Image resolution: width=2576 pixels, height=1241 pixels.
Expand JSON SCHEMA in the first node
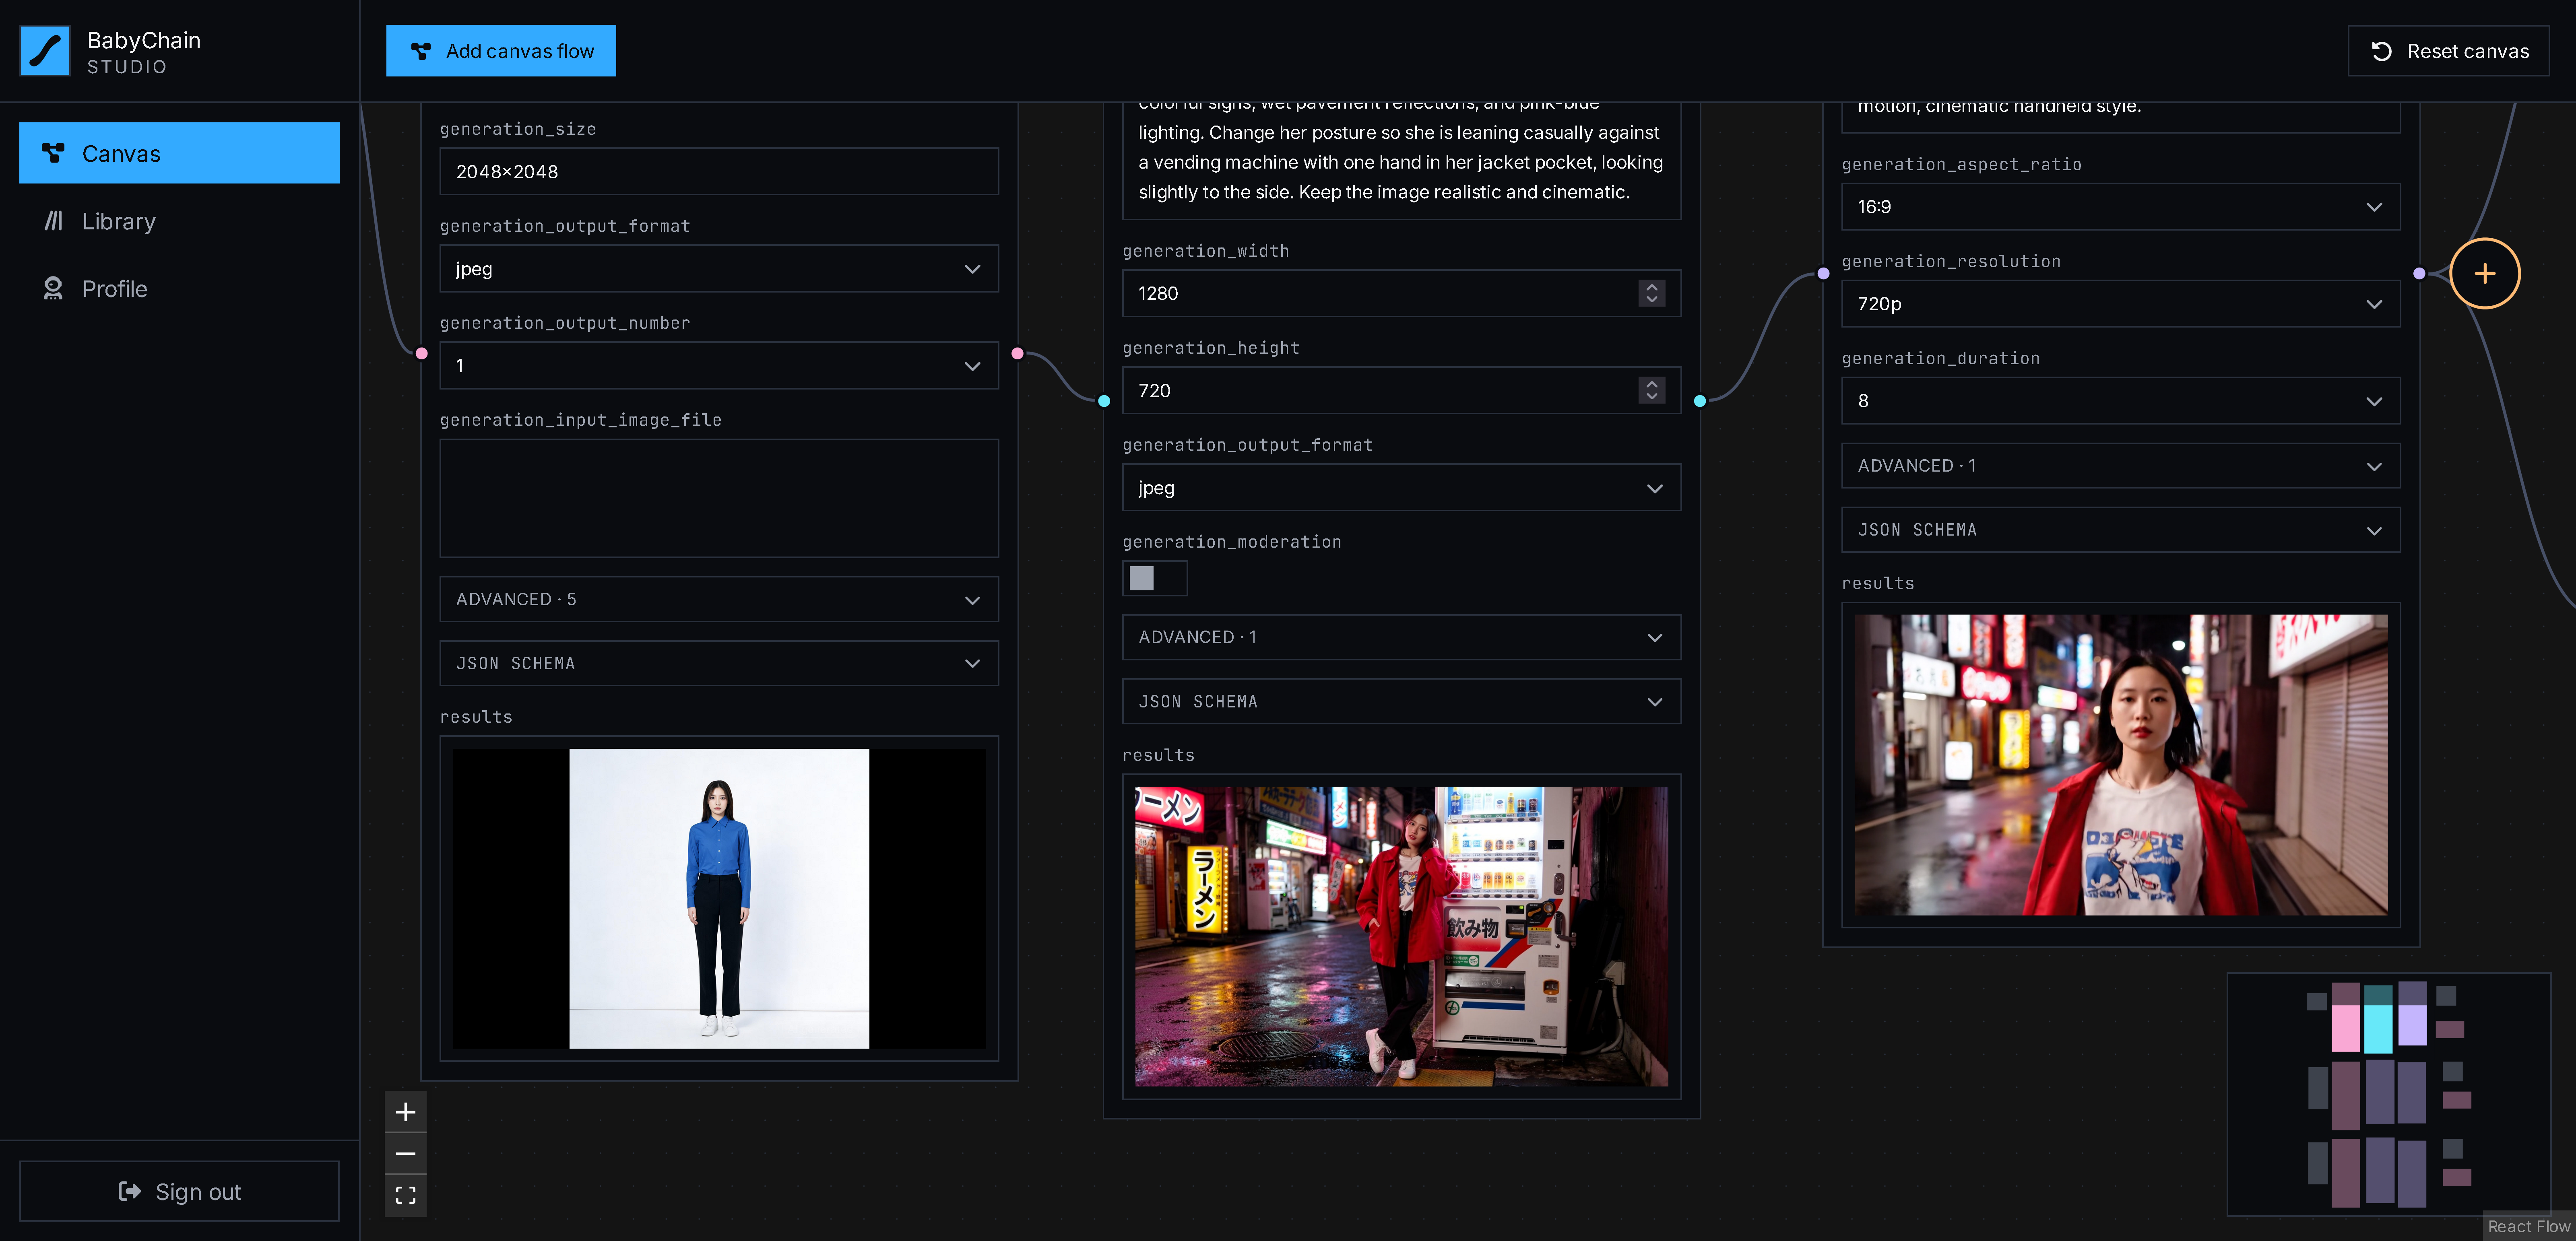pos(719,663)
